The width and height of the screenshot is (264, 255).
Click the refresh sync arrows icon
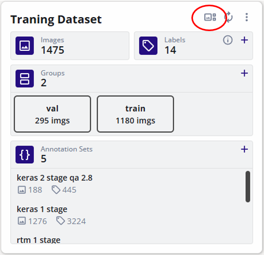pos(229,17)
